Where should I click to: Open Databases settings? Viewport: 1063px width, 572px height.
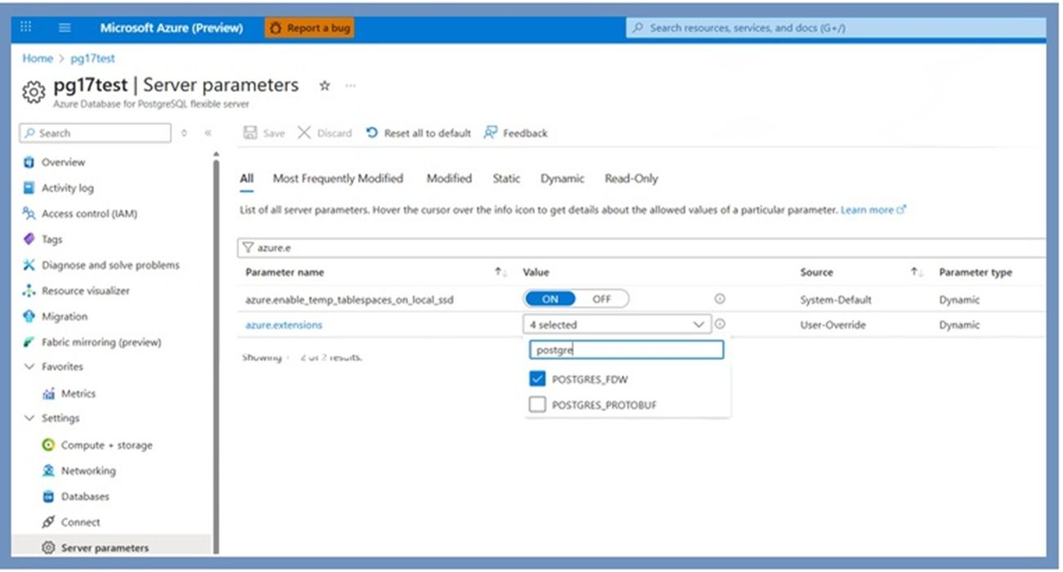(x=85, y=496)
